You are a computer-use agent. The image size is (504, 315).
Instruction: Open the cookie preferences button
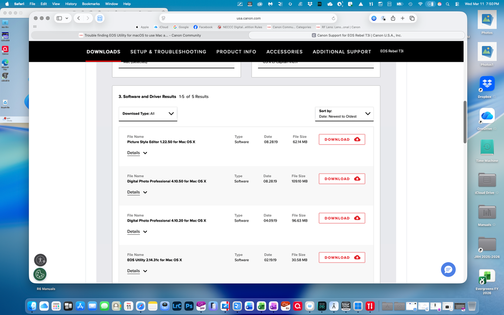click(40, 274)
